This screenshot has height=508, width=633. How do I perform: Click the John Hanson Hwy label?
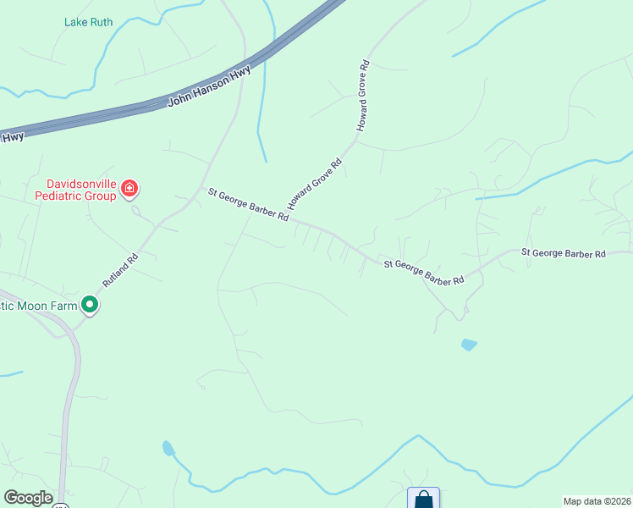tap(210, 86)
